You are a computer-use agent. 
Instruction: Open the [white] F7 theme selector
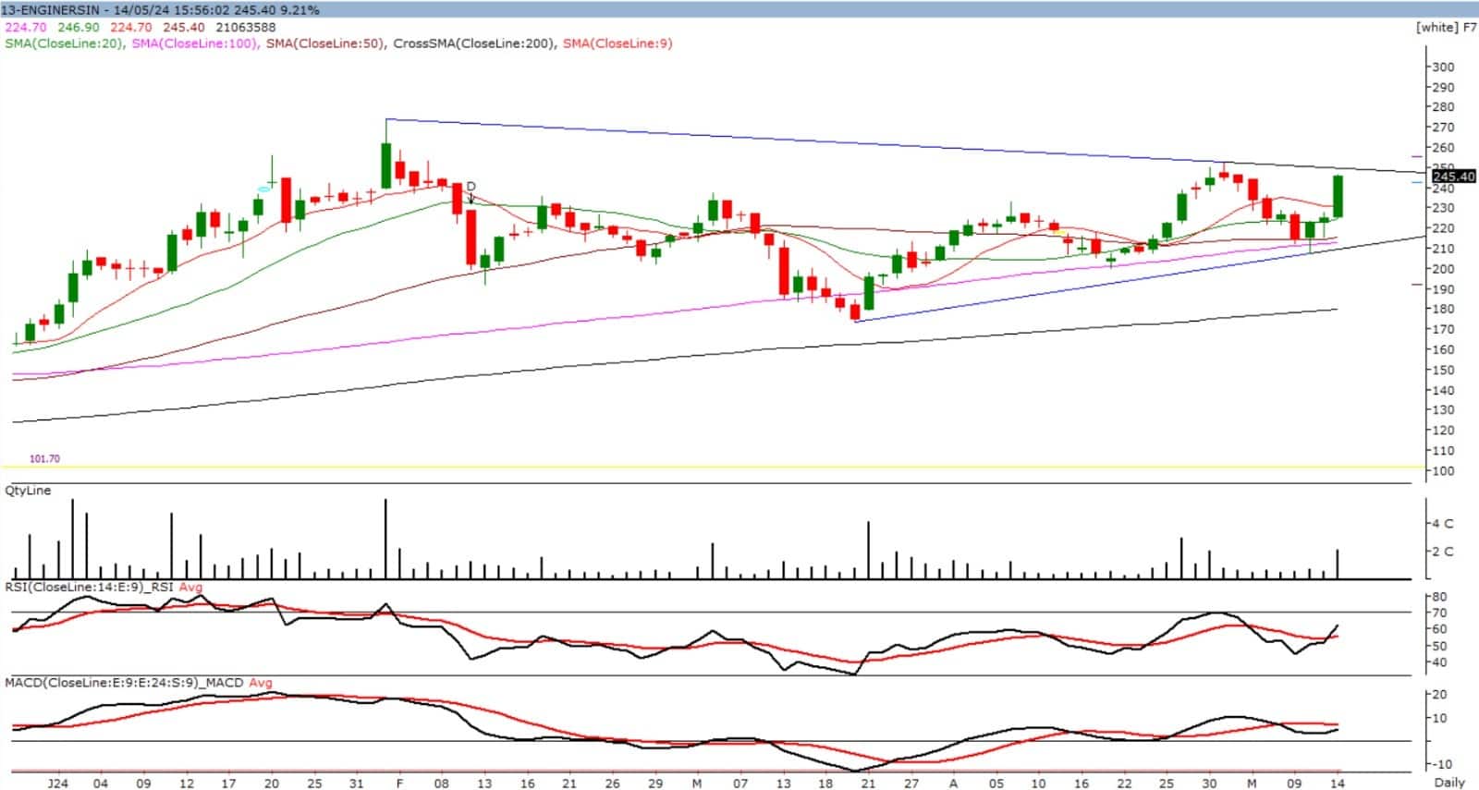[x=1445, y=27]
